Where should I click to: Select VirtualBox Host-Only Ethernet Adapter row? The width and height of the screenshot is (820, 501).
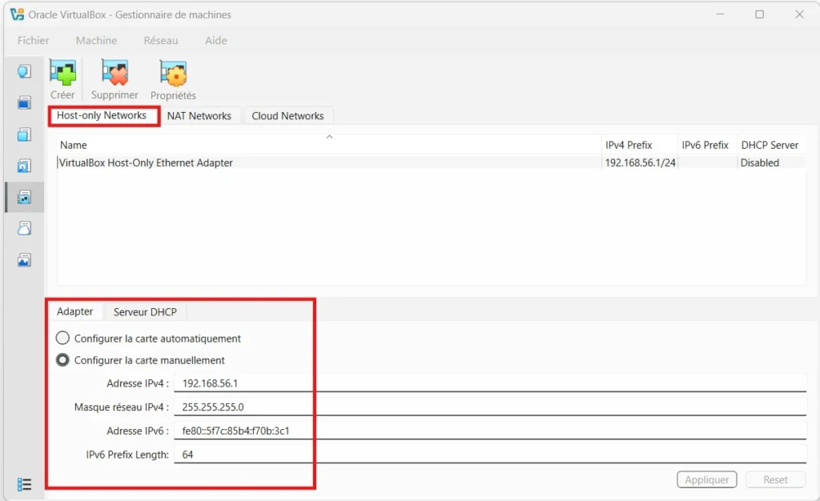tap(431, 162)
